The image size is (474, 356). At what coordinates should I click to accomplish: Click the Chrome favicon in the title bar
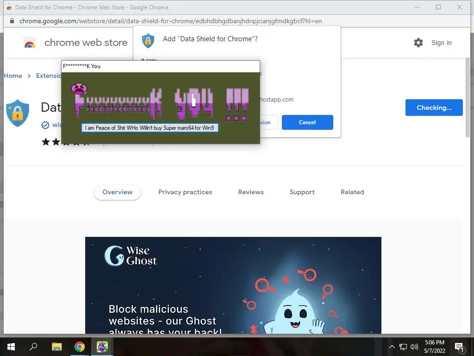pyautogui.click(x=9, y=7)
